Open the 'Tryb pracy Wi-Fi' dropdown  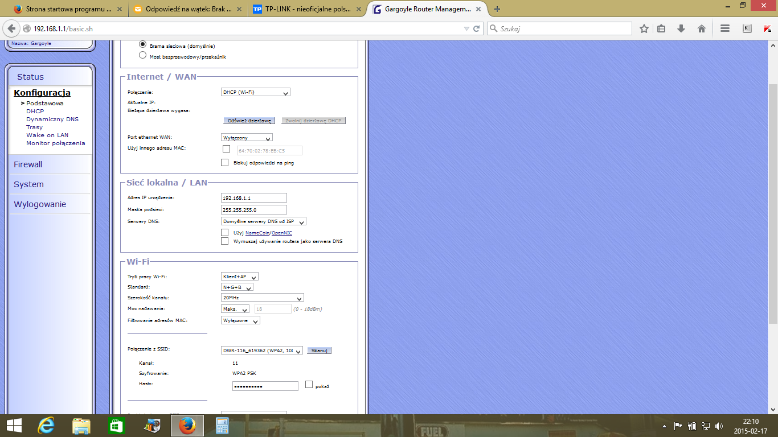[x=240, y=277]
